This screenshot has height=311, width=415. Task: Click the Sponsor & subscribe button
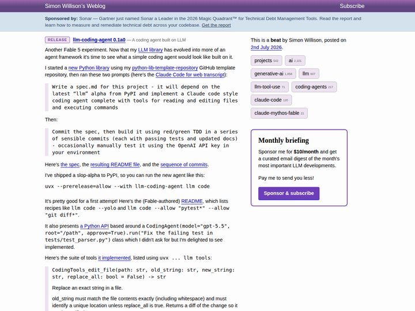(289, 194)
